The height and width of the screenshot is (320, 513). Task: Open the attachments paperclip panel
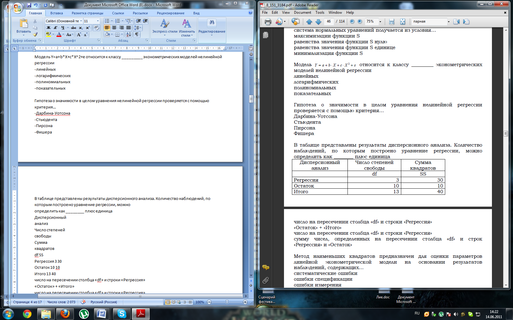[x=266, y=280]
